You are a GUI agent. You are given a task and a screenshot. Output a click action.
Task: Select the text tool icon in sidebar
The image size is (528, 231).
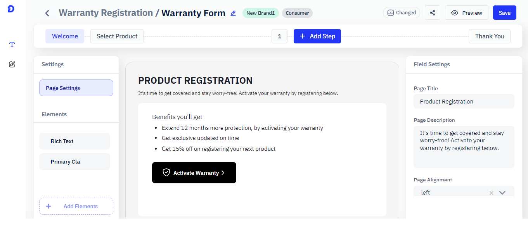coord(12,45)
